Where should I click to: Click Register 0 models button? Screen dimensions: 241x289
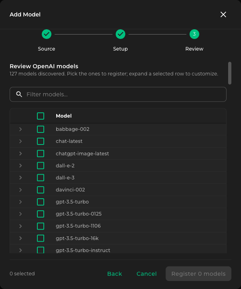click(198, 274)
